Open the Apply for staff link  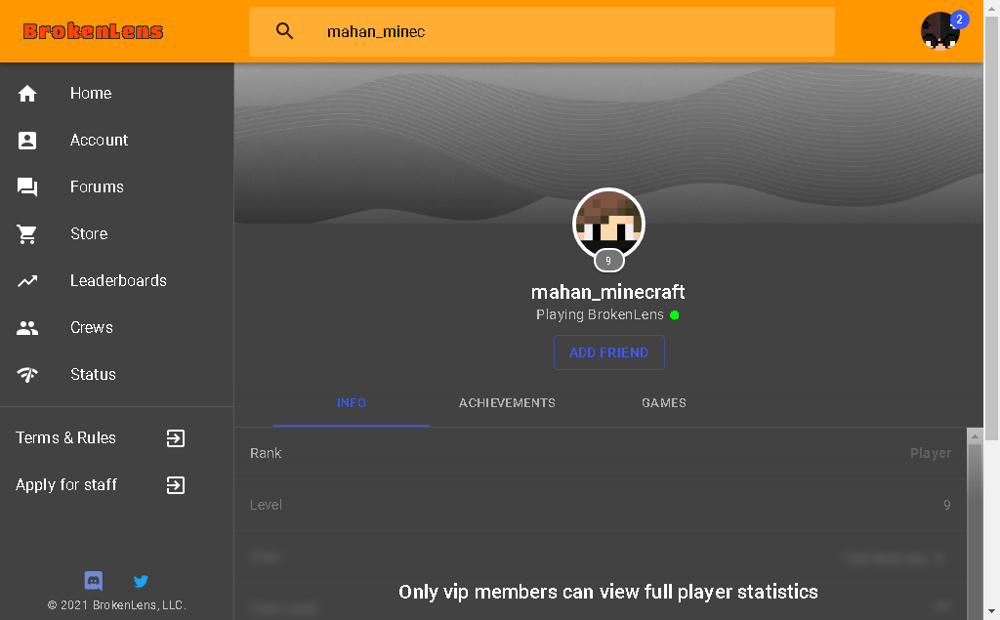coord(66,485)
